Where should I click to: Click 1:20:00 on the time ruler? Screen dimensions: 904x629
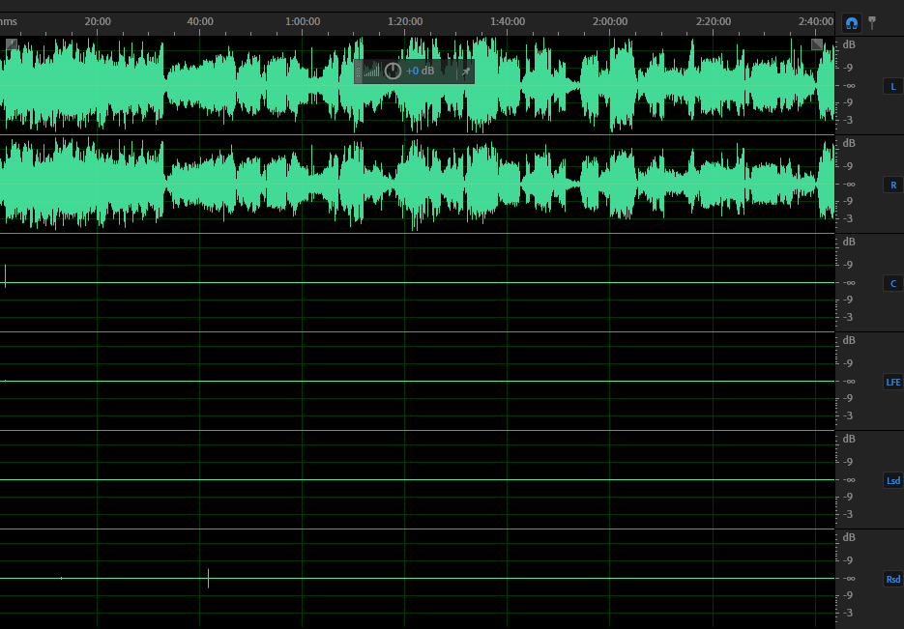pos(405,21)
